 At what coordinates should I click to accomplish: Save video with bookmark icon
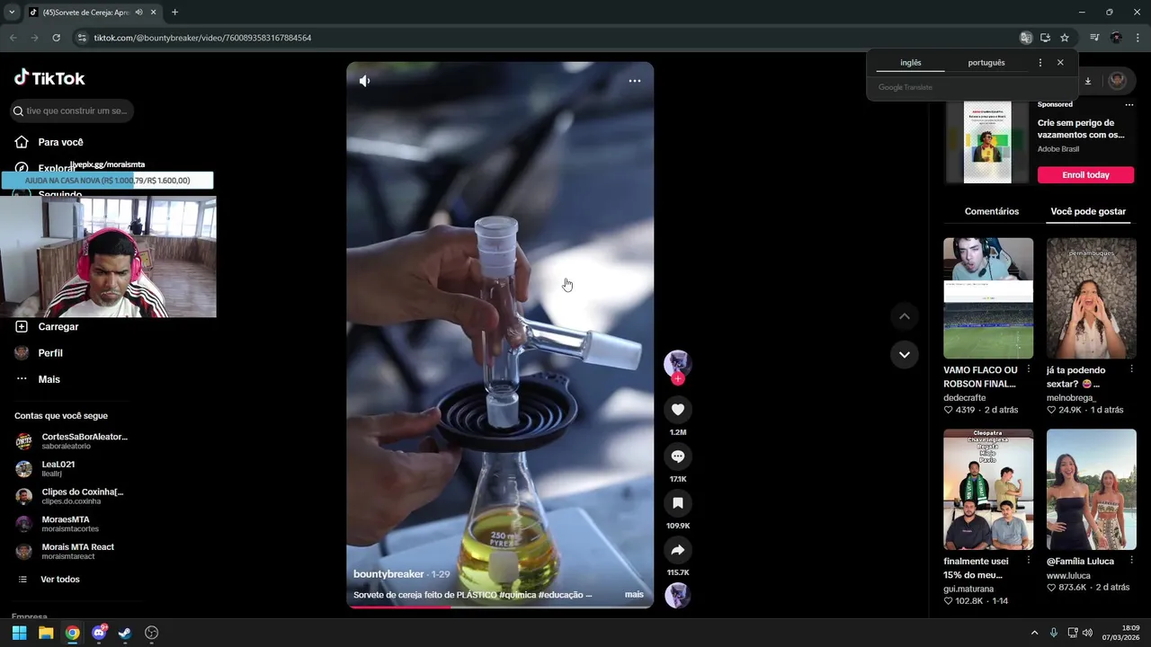pos(678,503)
